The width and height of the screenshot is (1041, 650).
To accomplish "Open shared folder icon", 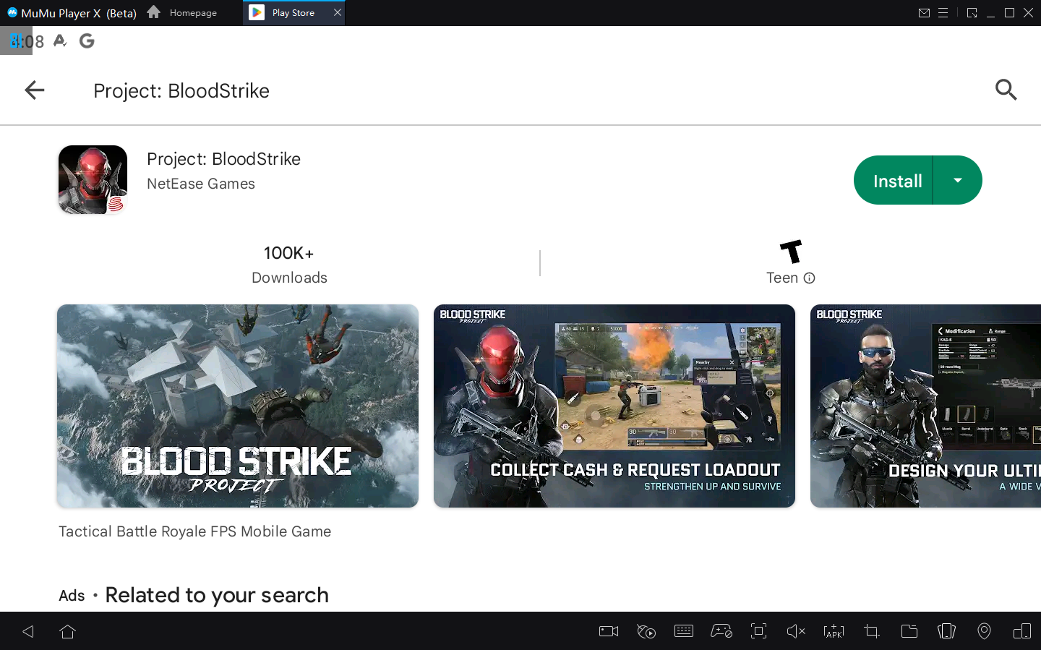I will [909, 631].
